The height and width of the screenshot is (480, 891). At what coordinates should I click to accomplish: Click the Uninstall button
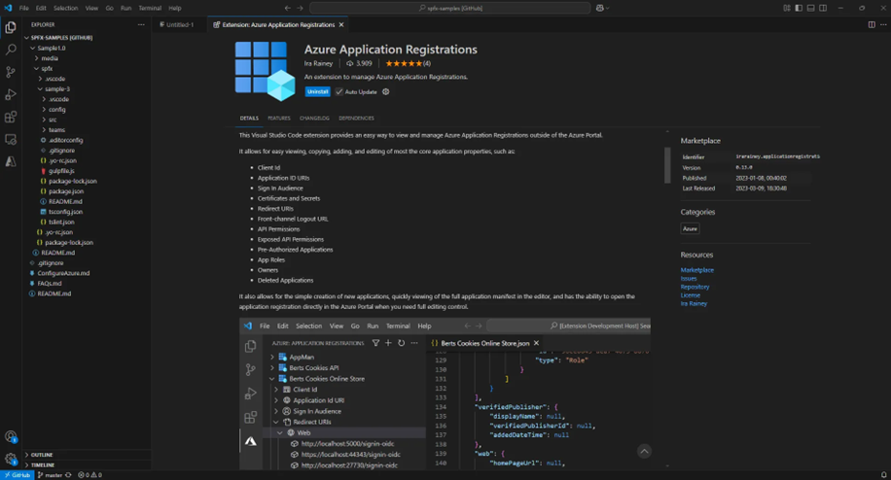click(x=318, y=92)
